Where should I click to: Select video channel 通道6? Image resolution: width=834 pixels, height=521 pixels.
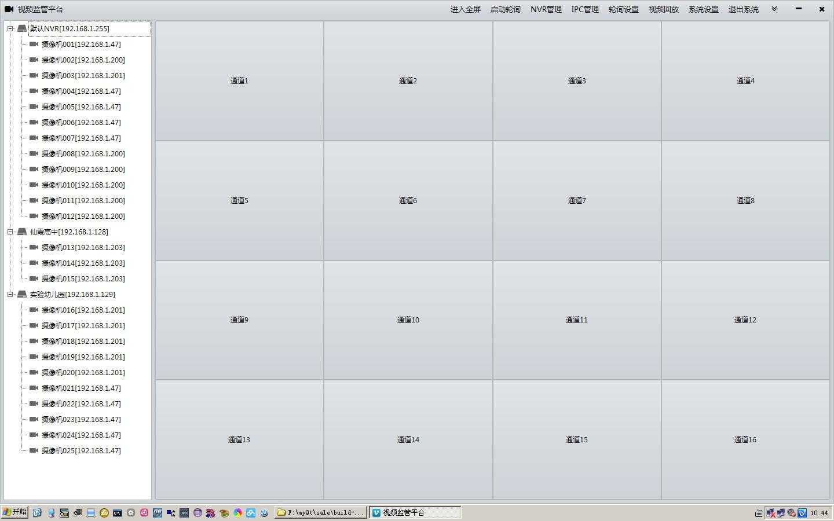(408, 200)
